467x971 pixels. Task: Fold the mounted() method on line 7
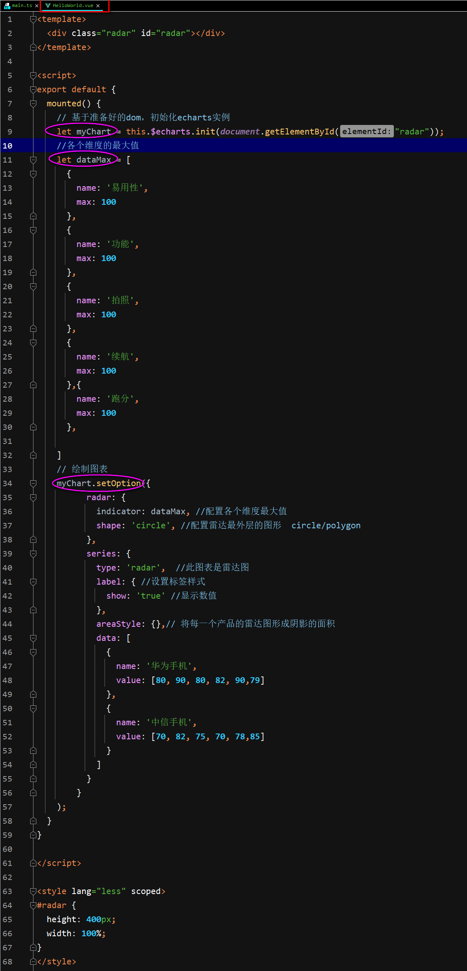[33, 104]
